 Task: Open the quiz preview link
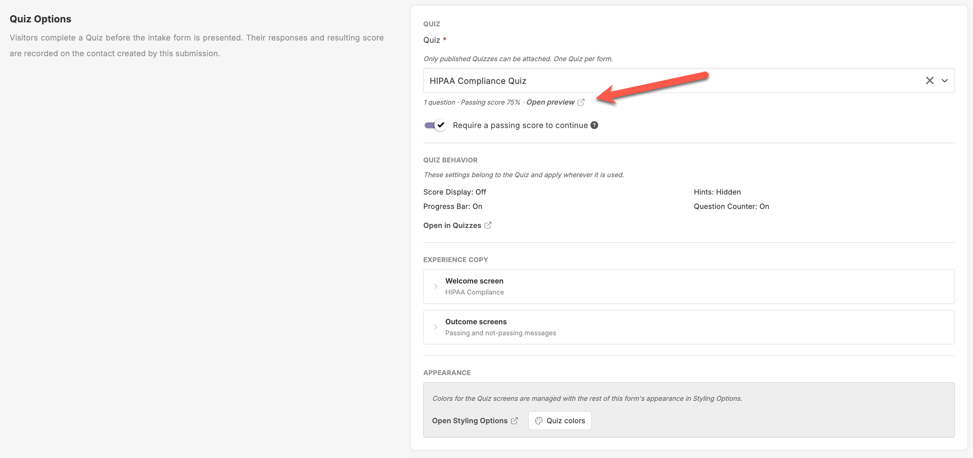coord(550,102)
